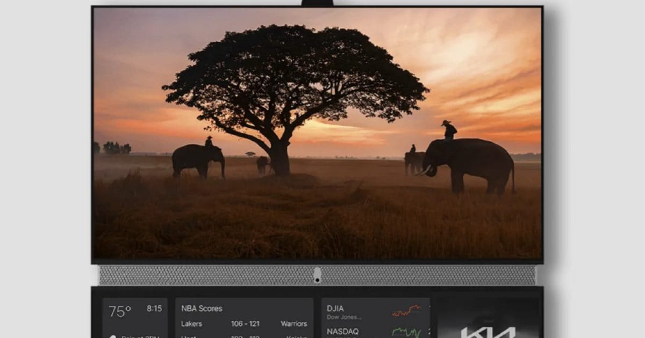Select the Warriors team name
Viewport: 645px width, 338px height.
pos(294,324)
